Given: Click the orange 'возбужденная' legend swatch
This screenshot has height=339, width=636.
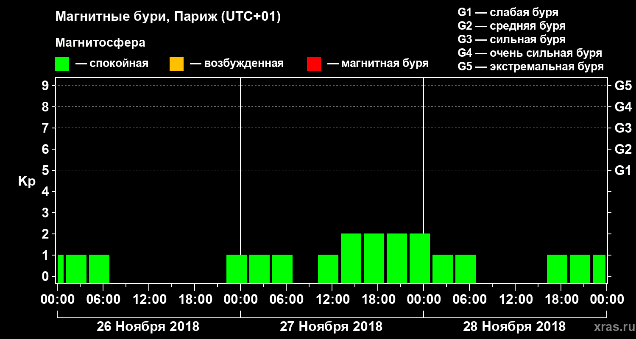Looking at the screenshot, I should click(x=176, y=64).
